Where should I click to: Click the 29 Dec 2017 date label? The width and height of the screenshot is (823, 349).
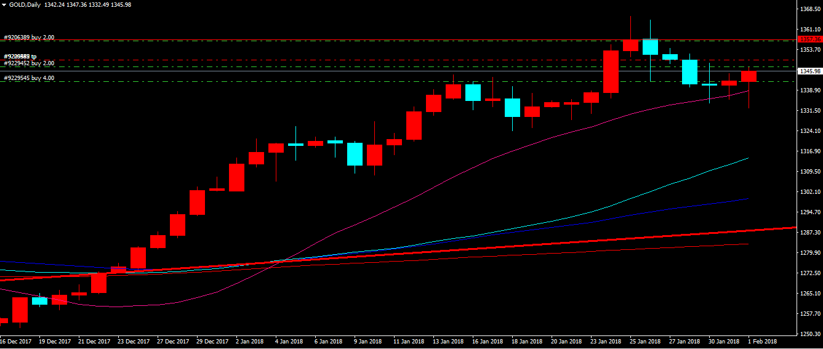(213, 342)
